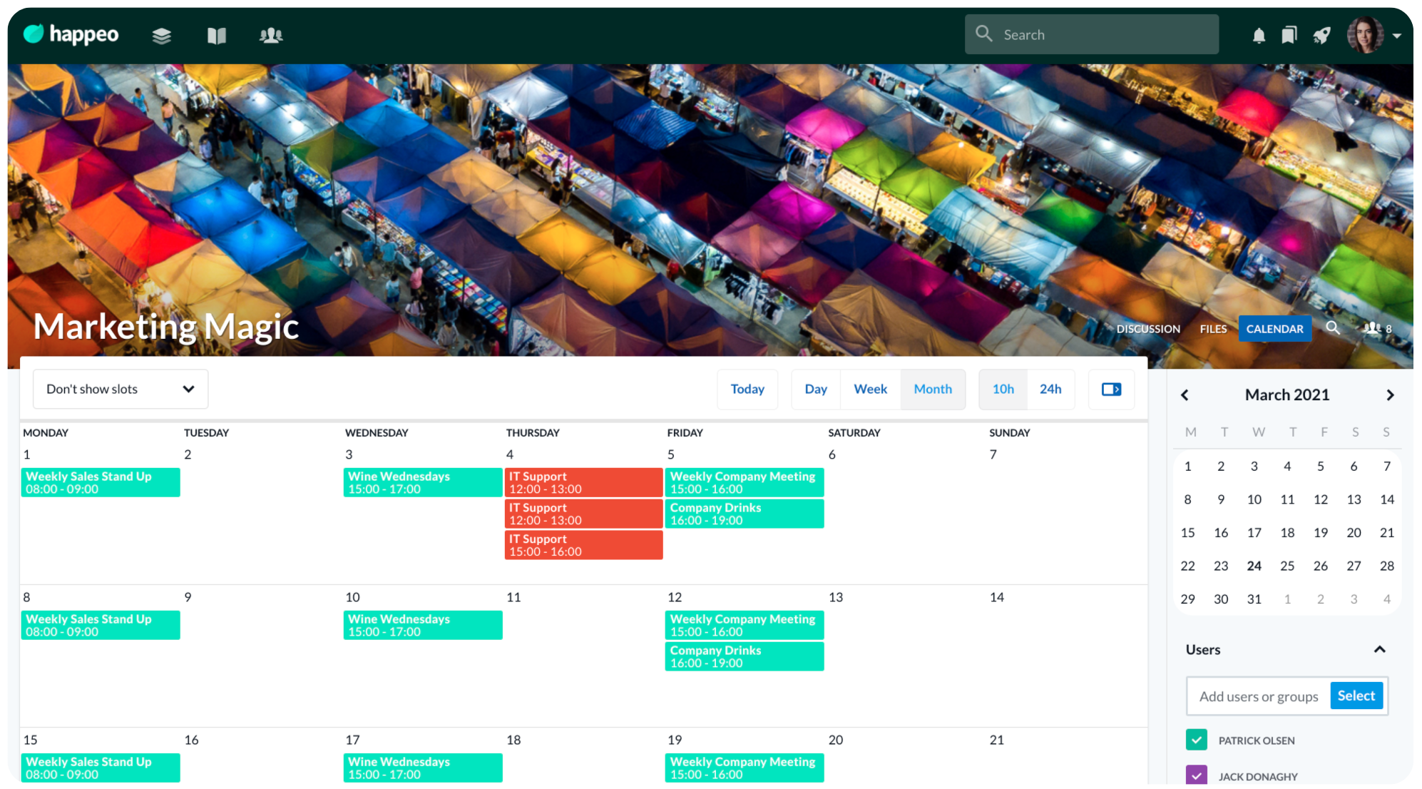Switch to the Discussion tab

point(1147,329)
